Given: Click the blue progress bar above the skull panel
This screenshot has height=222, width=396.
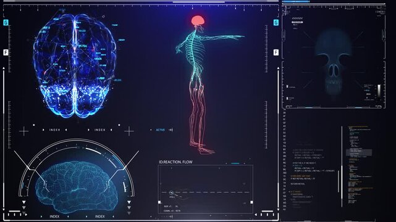Looking at the screenshot, I should pyautogui.click(x=295, y=1).
